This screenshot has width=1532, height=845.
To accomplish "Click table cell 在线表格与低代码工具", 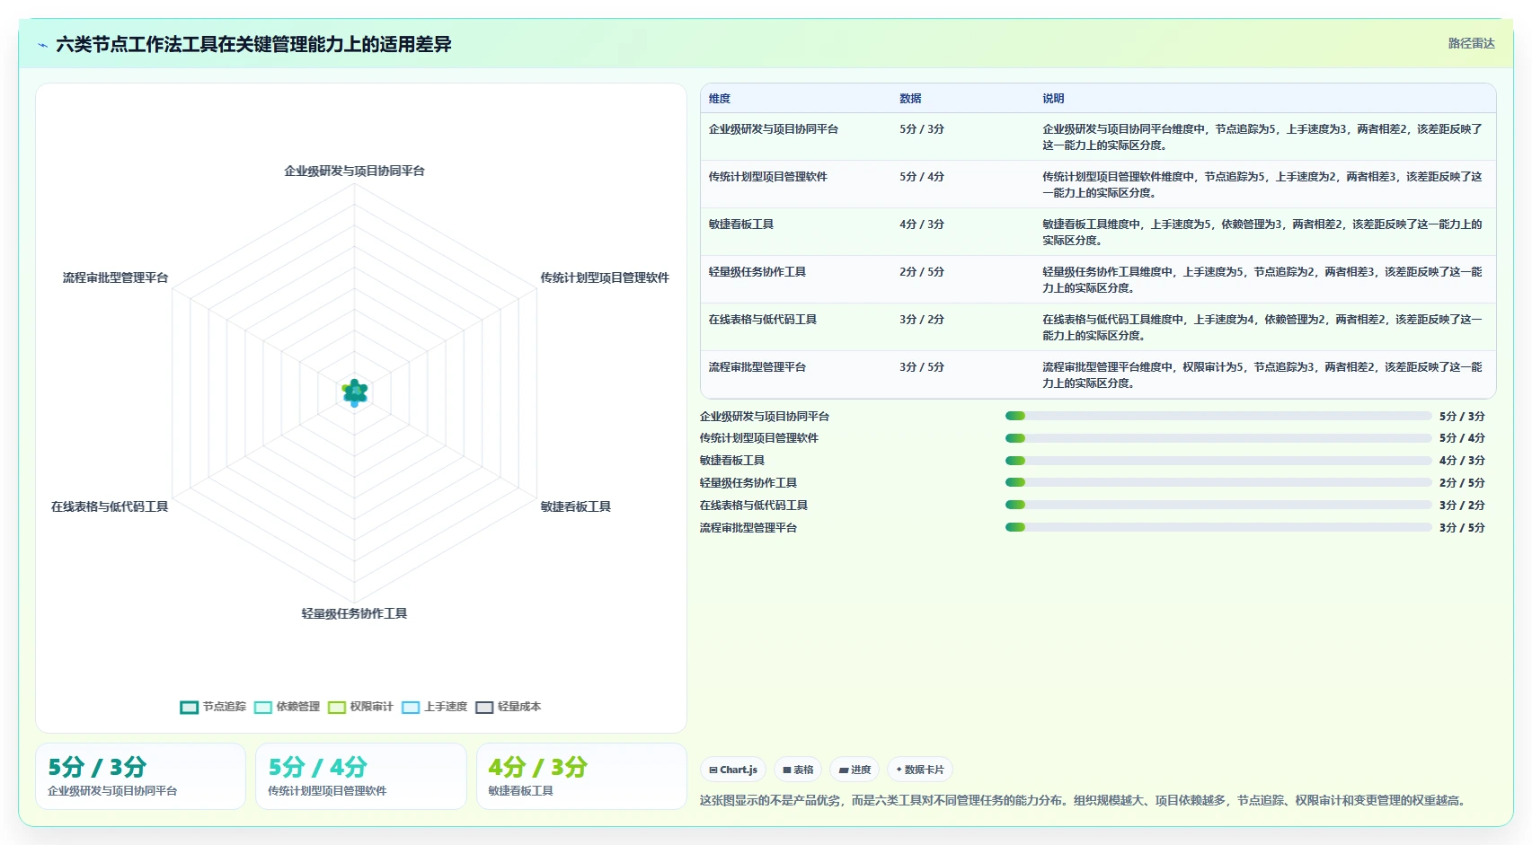I will click(763, 320).
